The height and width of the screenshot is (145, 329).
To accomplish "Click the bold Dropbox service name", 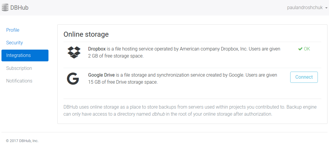I will (x=97, y=49).
